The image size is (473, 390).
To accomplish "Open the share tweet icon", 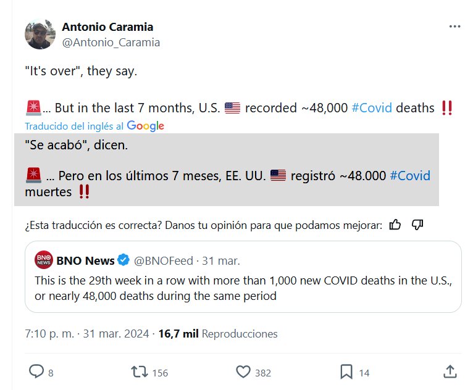I will (450, 371).
